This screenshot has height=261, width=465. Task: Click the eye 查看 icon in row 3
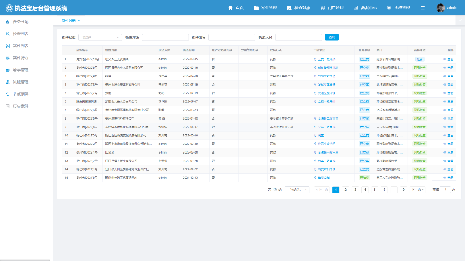point(445,76)
